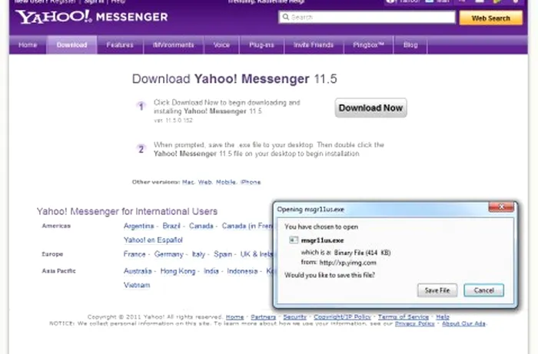The width and height of the screenshot is (538, 354).
Task: Go to the IMVironments tab
Action: (x=173, y=45)
